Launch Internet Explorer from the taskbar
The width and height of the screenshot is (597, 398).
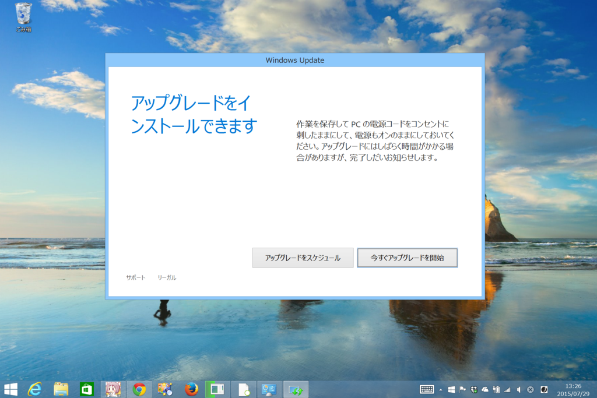(35, 389)
